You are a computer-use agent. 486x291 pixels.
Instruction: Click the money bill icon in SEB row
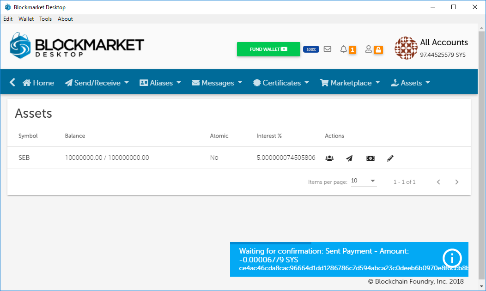[x=371, y=158]
